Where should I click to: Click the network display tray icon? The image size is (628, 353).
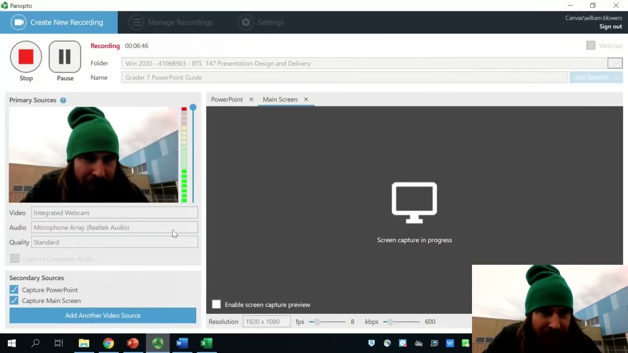click(434, 343)
